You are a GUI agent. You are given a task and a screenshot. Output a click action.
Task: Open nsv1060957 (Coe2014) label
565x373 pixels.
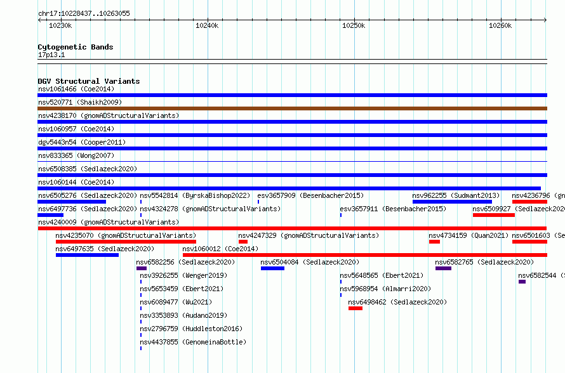point(76,129)
